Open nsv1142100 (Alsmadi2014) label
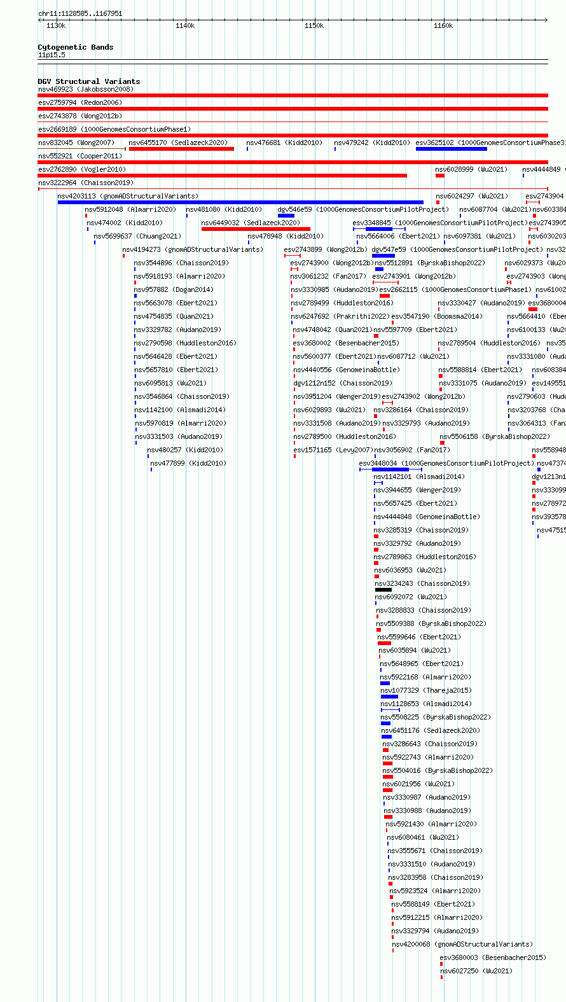This screenshot has height=1002, width=566. [x=180, y=410]
